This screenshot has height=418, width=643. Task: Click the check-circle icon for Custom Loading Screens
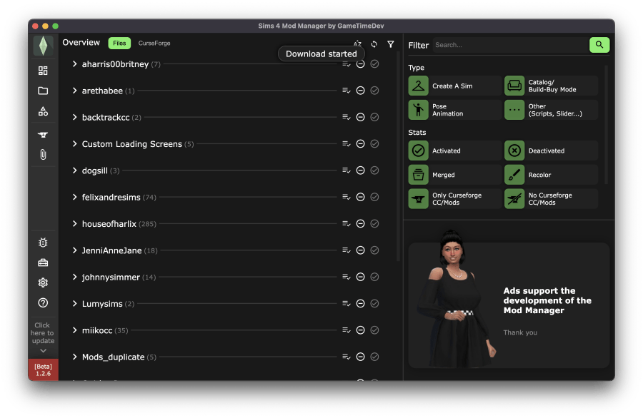374,143
